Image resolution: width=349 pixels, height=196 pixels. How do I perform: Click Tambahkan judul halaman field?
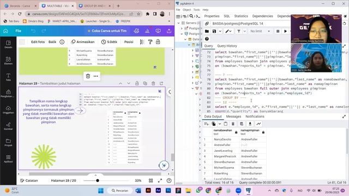(x=60, y=83)
